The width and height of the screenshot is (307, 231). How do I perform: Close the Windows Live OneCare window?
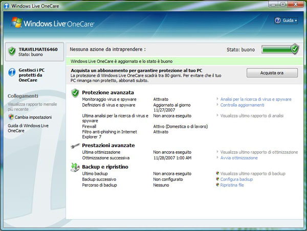tap(296, 4)
